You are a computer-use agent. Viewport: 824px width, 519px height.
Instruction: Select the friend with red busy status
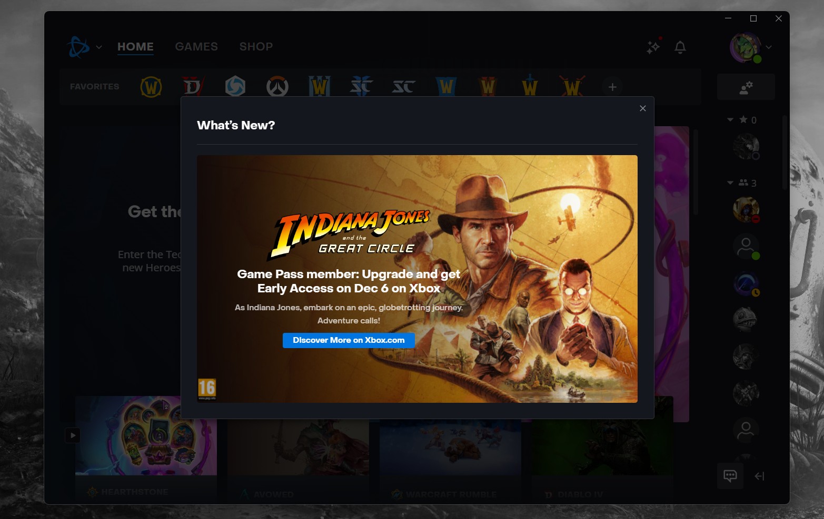pyautogui.click(x=746, y=210)
